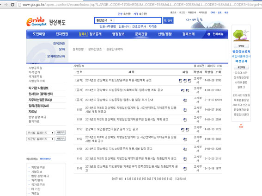Image resolution: width=262 pixels, height=196 pixels.
Task: Download attachment of 임용시험 일정 추가 안내
Action: [185, 100]
